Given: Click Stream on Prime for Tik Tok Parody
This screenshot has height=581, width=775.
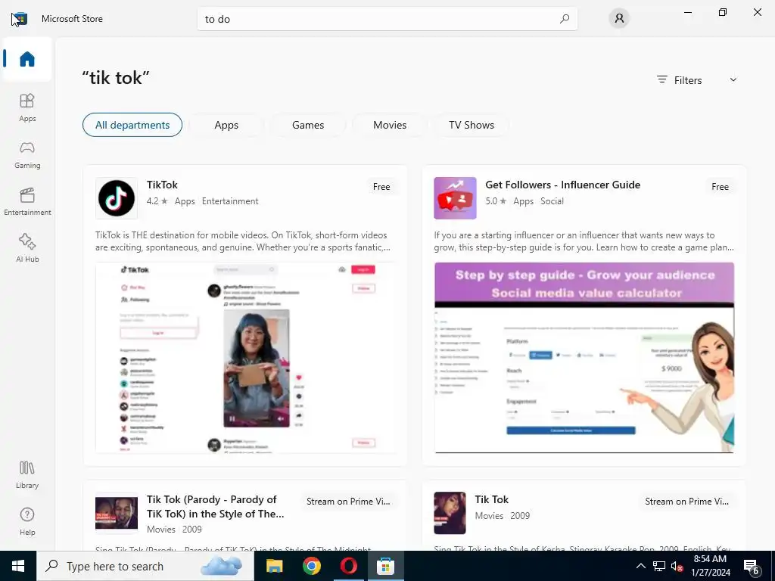Looking at the screenshot, I should coord(348,502).
